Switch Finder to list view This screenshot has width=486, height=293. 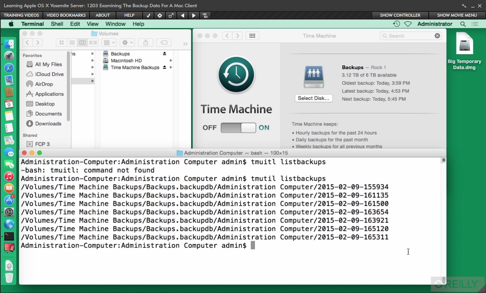[72, 43]
